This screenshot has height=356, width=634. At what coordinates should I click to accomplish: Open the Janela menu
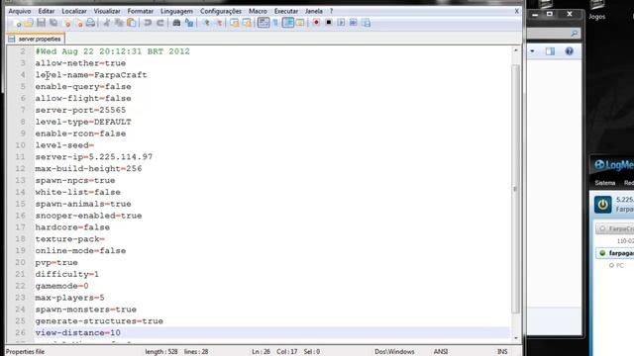pos(314,11)
